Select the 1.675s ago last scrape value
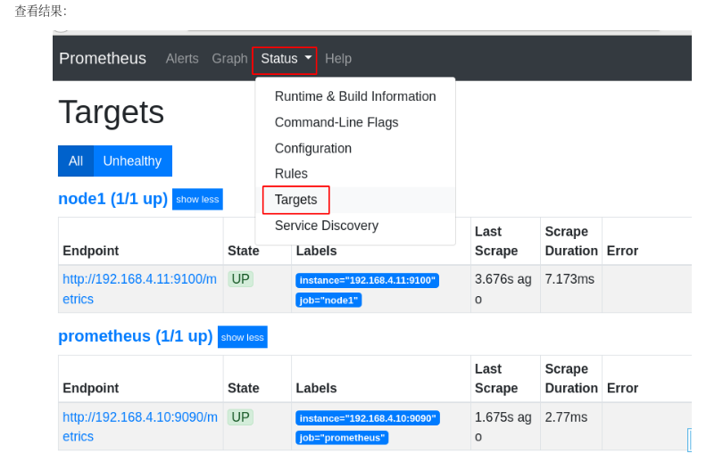The image size is (723, 462). 503,426
